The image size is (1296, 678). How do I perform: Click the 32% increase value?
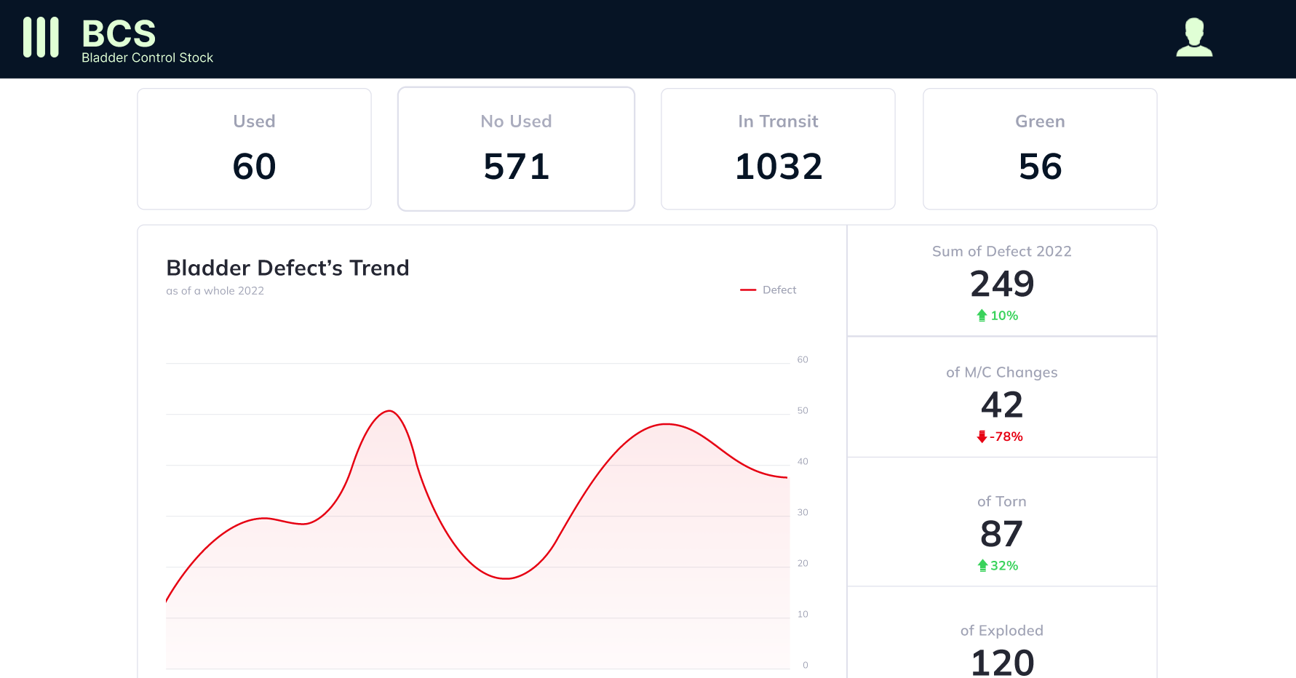click(1004, 565)
